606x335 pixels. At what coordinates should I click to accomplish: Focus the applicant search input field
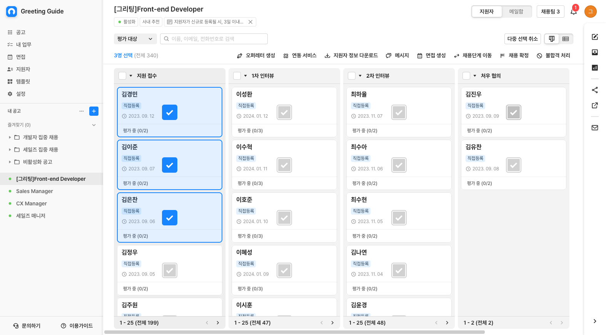coord(214,39)
